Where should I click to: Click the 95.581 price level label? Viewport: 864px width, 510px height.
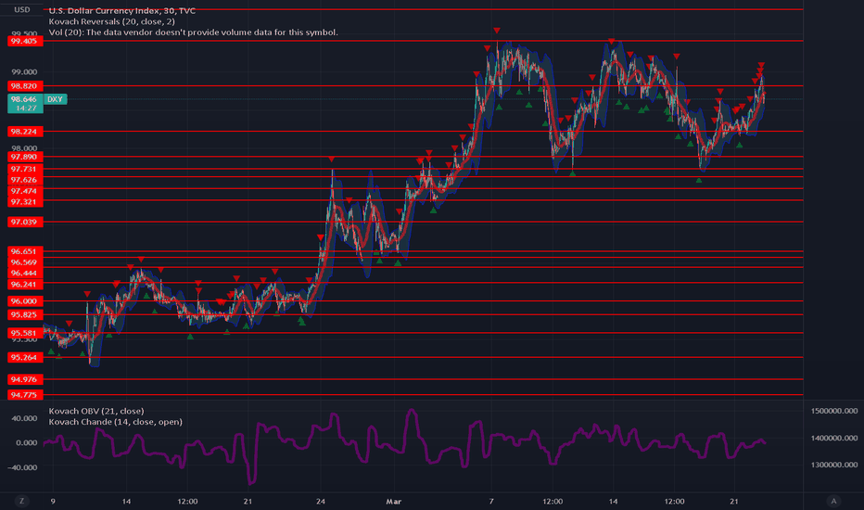25,333
